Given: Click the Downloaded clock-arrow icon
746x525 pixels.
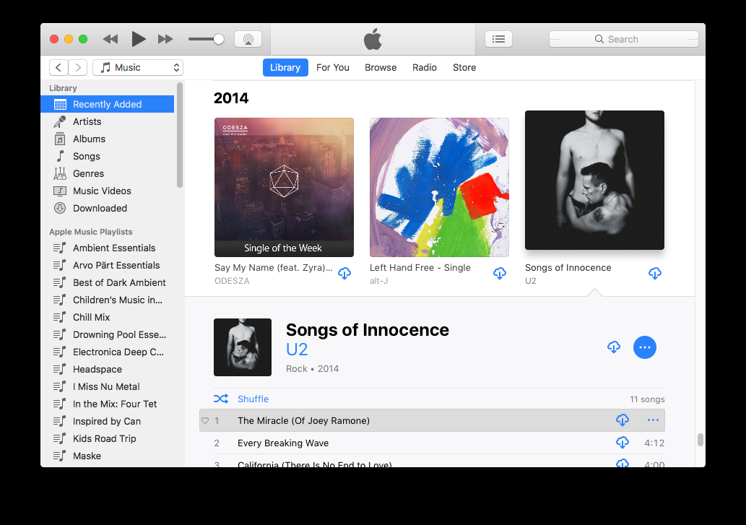Looking at the screenshot, I should coord(60,208).
